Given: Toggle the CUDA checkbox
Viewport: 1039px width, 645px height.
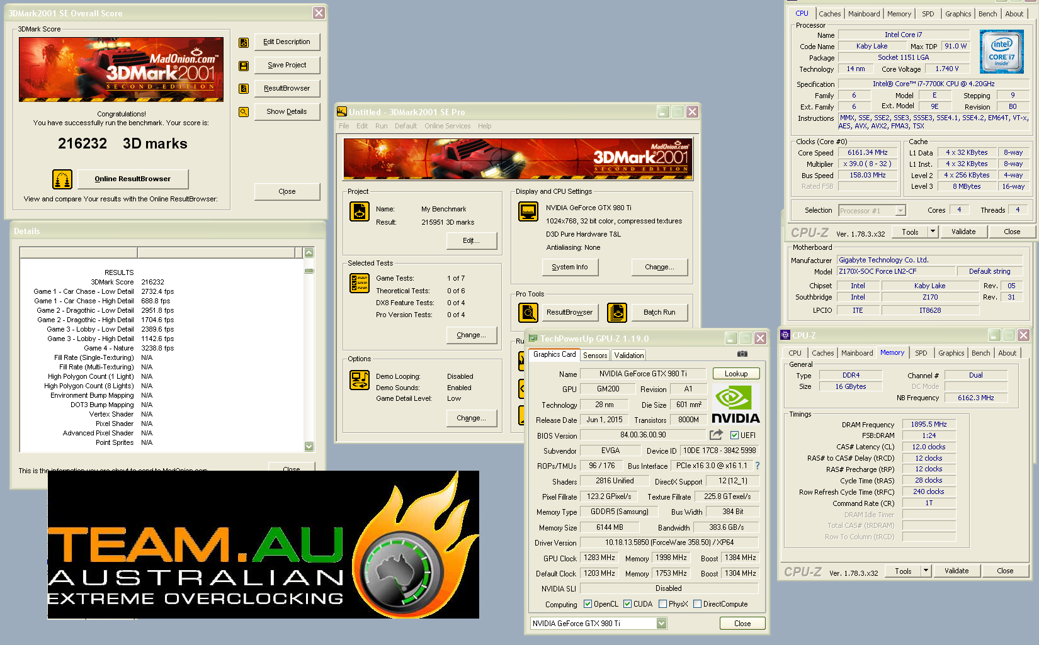Looking at the screenshot, I should point(627,604).
